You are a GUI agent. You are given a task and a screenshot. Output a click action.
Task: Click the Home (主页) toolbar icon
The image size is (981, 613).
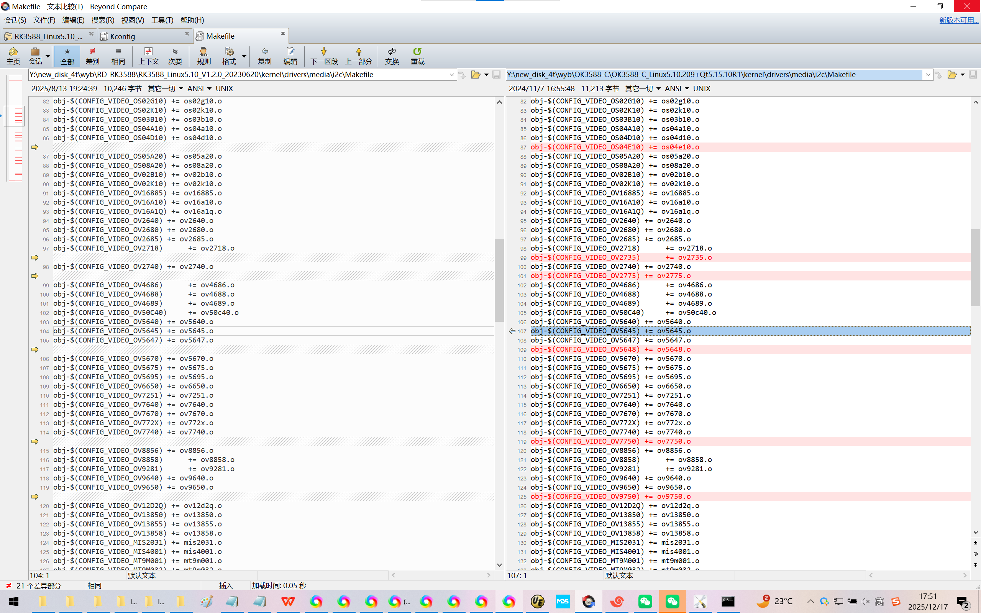click(13, 56)
